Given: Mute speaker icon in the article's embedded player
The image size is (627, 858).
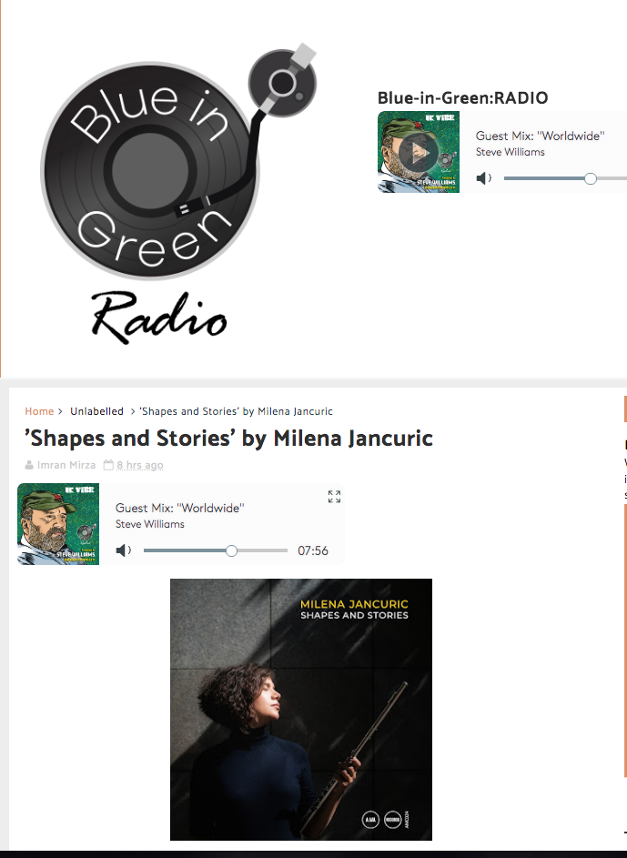Looking at the screenshot, I should (124, 550).
